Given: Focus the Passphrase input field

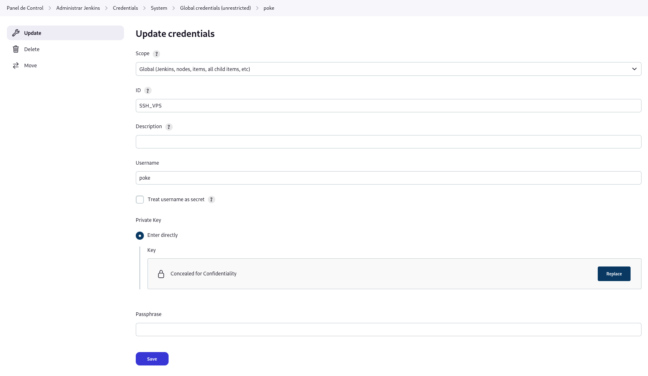Looking at the screenshot, I should click(x=388, y=329).
